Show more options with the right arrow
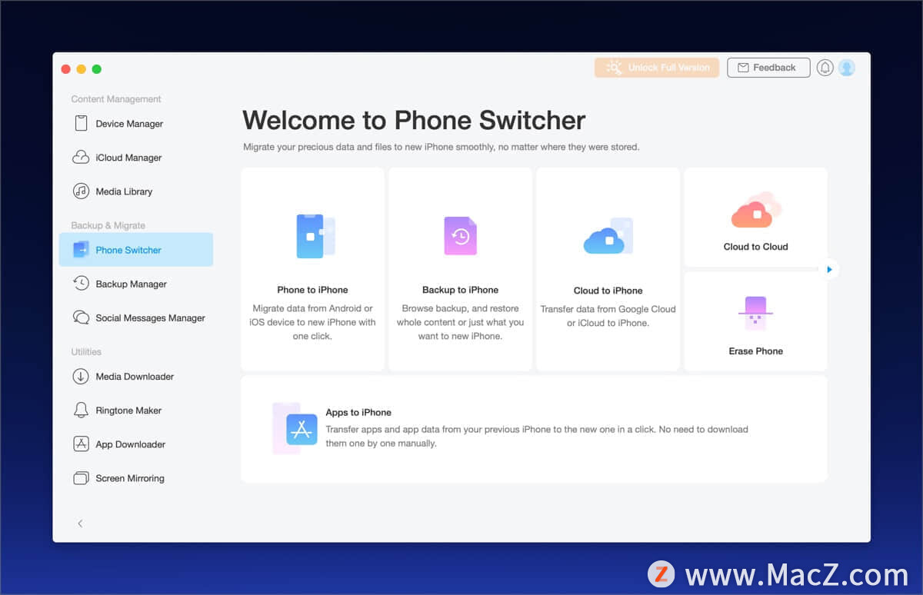This screenshot has height=595, width=923. [x=829, y=269]
